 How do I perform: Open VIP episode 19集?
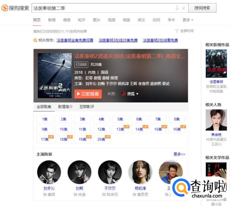coord(82,140)
